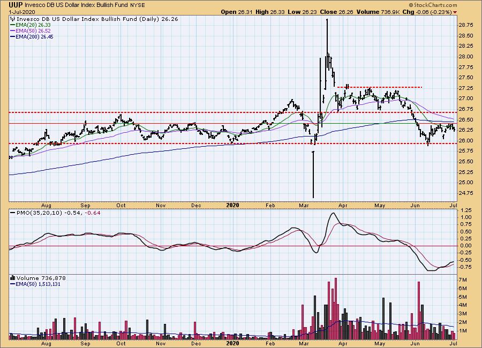Click the 28.00 price axis label

[466, 57]
